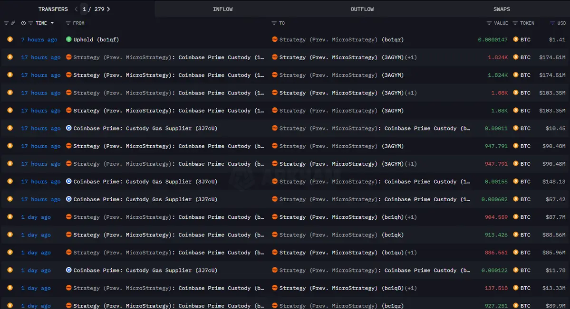This screenshot has width=570, height=309.
Task: Click the USD amount $57.42
Action: tap(555, 199)
